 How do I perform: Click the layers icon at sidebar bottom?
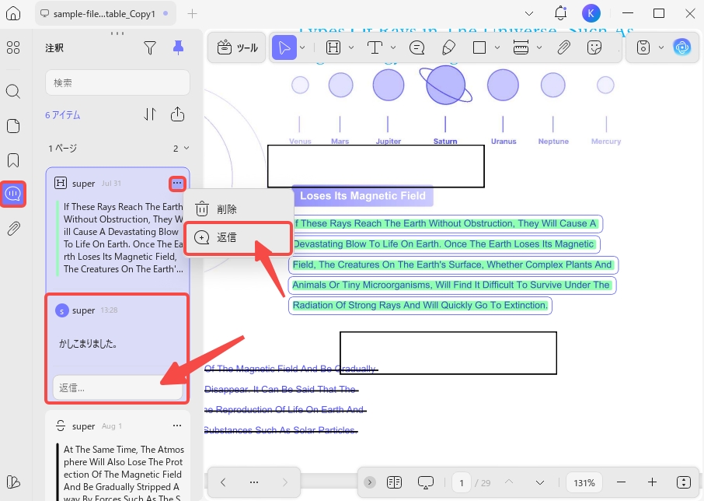[x=13, y=482]
